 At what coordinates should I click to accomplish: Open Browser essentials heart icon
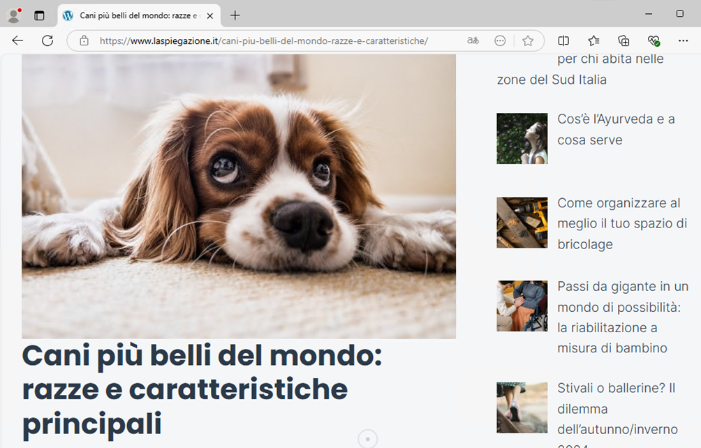point(654,40)
